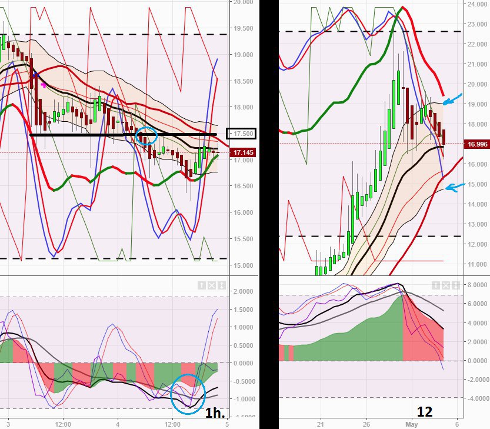Image resolution: width=490 pixels, height=429 pixels.
Task: Click the 19.500 price axis value
Action: (244, 28)
